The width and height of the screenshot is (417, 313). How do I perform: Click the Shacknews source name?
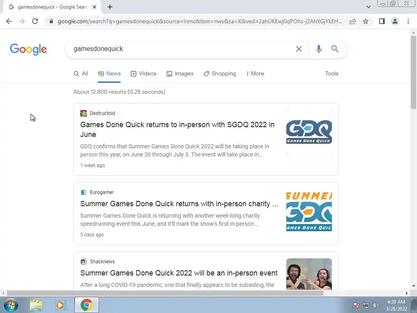point(102,261)
